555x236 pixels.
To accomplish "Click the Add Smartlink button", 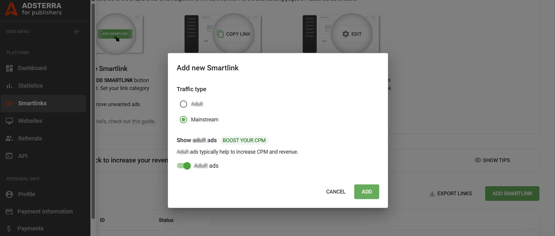I will (512, 193).
